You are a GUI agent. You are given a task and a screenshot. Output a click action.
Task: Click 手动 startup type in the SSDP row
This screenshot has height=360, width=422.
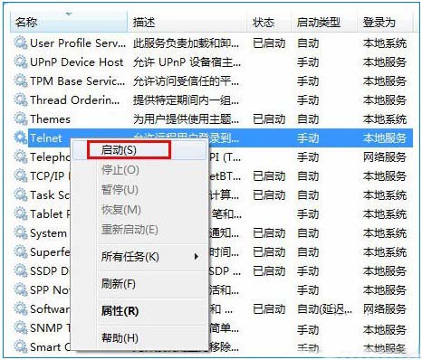308,271
